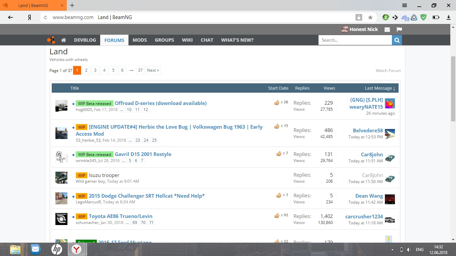456x256 pixels.
Task: Click the browser back arrow
Action: [11, 17]
